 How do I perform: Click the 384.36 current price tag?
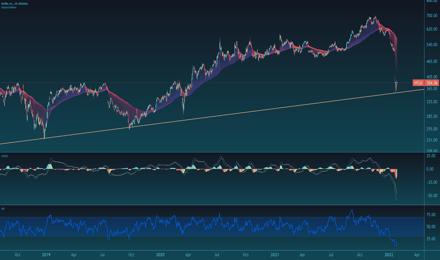pyautogui.click(x=432, y=83)
